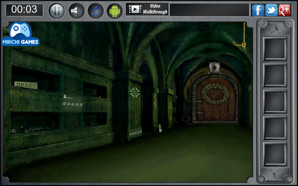Click the wreath on the wooden door
The image size is (298, 186).
[215, 94]
